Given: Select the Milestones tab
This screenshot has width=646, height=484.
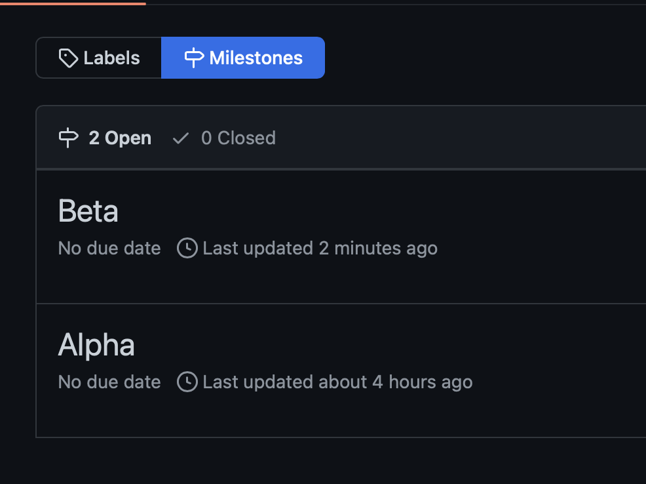Looking at the screenshot, I should (x=243, y=58).
